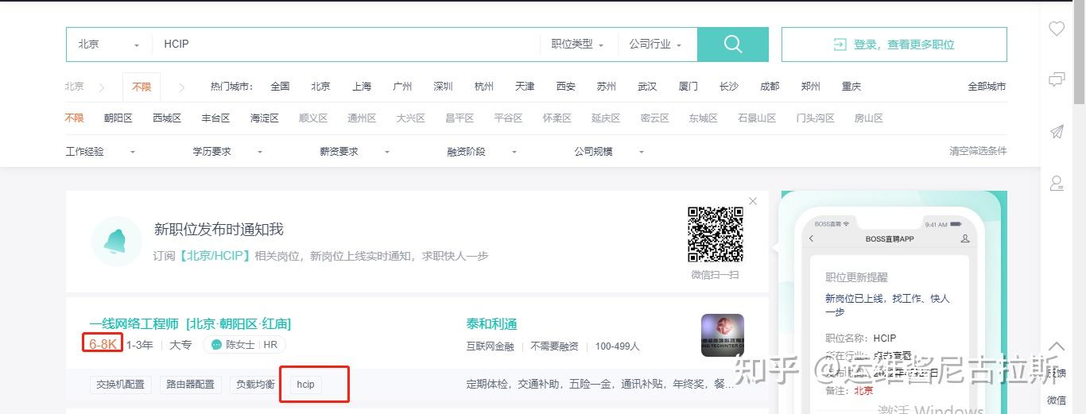Image resolution: width=1086 pixels, height=414 pixels.
Task: Select hot city 全国
Action: tap(280, 87)
